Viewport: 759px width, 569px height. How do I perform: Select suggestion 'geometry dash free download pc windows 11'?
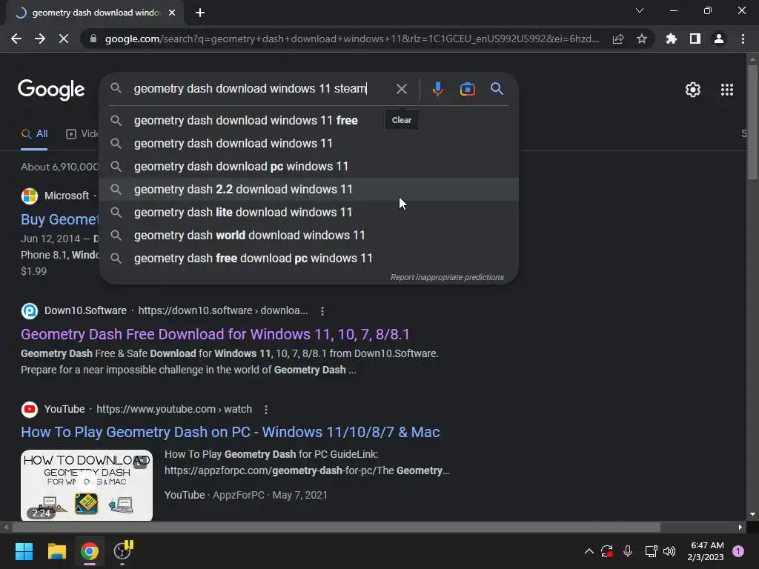[308, 258]
